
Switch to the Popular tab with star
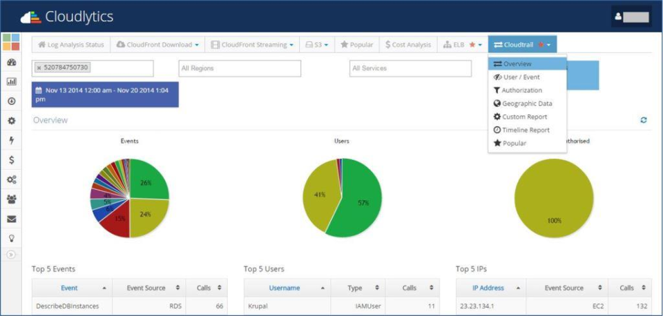(x=357, y=44)
